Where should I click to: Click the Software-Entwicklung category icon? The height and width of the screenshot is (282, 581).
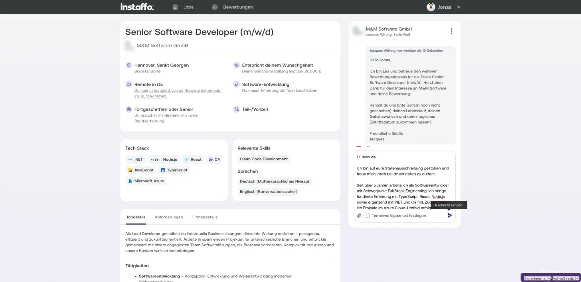tap(236, 84)
